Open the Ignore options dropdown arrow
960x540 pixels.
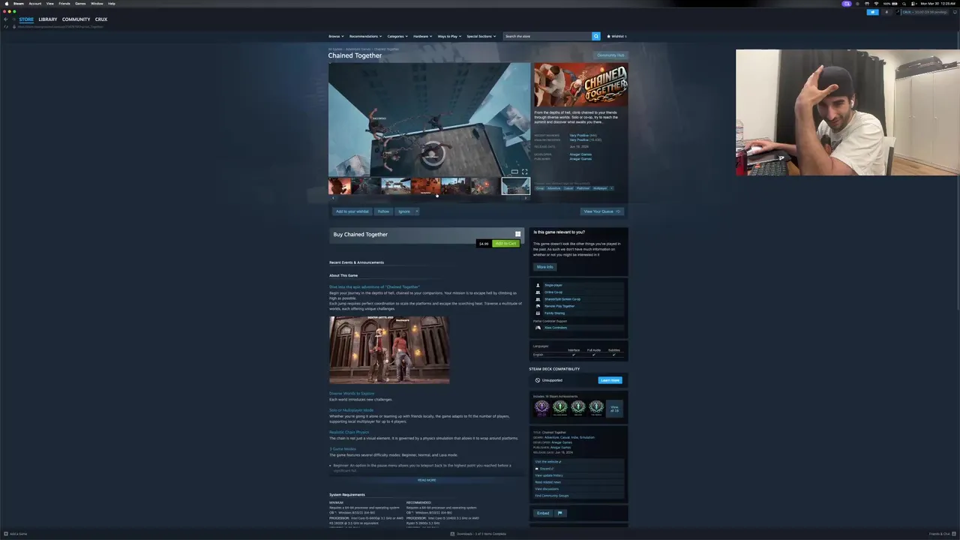[416, 211]
